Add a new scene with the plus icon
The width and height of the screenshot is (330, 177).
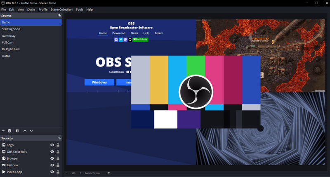pyautogui.click(x=3, y=131)
